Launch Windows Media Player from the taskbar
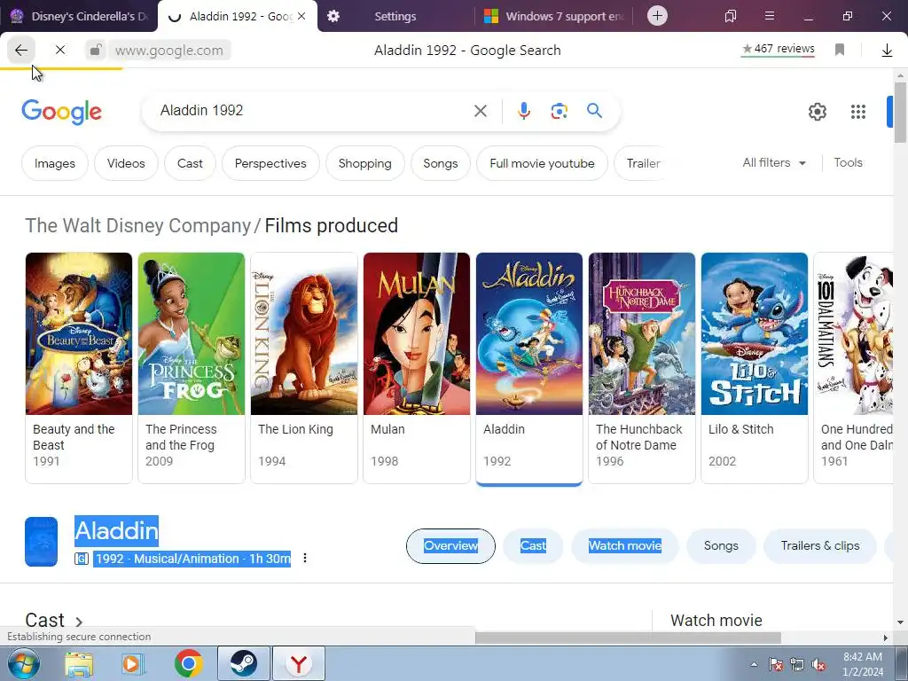The height and width of the screenshot is (681, 908). pos(133,663)
